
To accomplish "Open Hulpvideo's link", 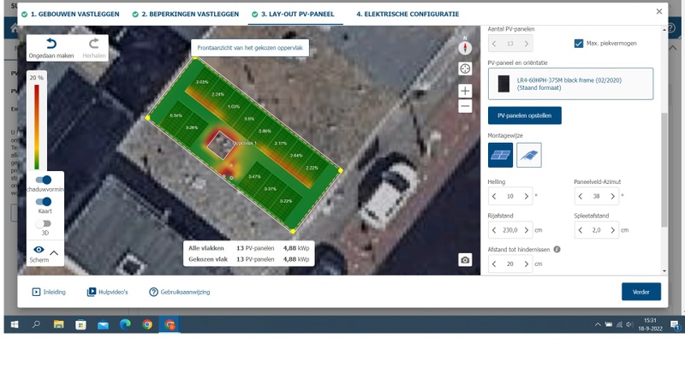I will (108, 292).
